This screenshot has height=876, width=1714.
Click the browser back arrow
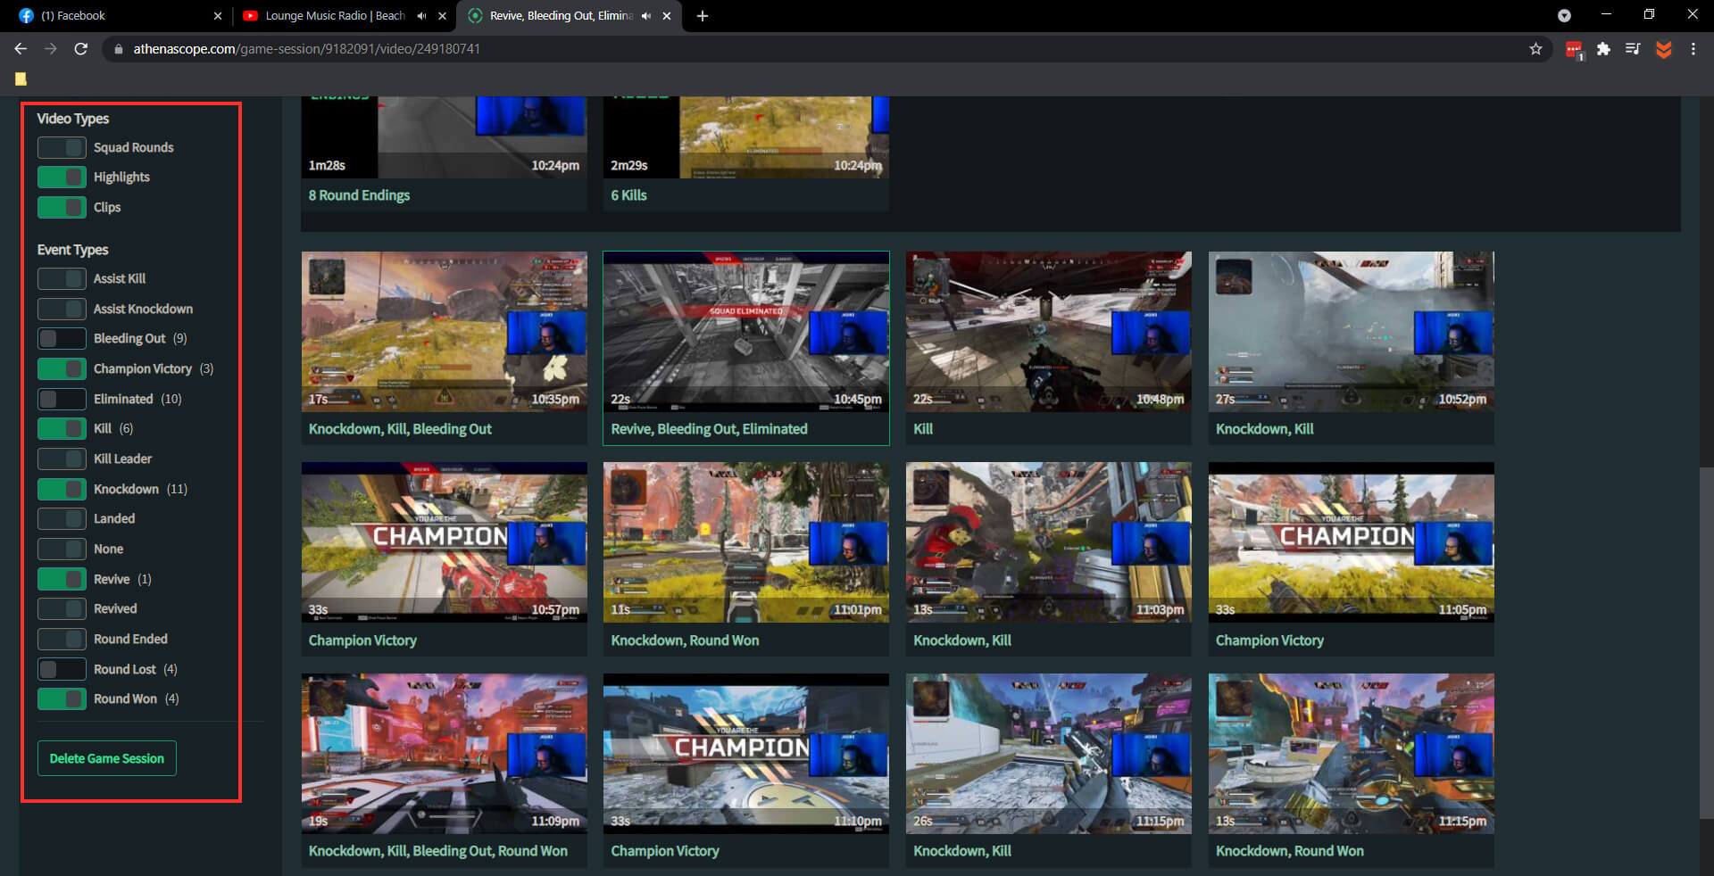point(21,49)
